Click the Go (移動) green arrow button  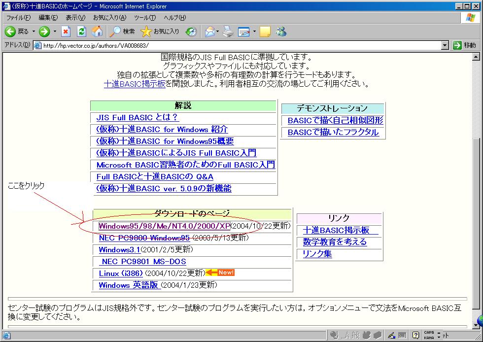pos(464,45)
